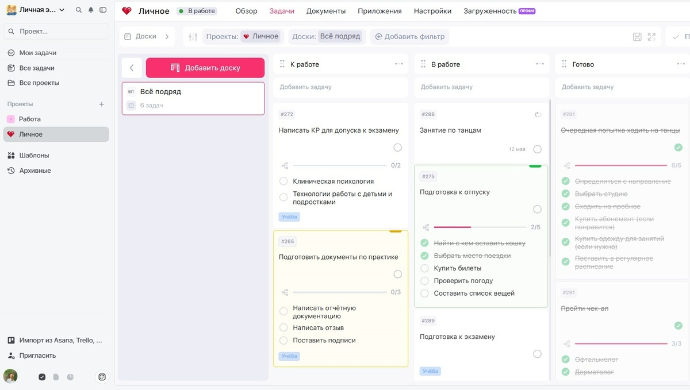The width and height of the screenshot is (690, 390).
Task: Check subtask Клиническая психология
Action: point(283,181)
